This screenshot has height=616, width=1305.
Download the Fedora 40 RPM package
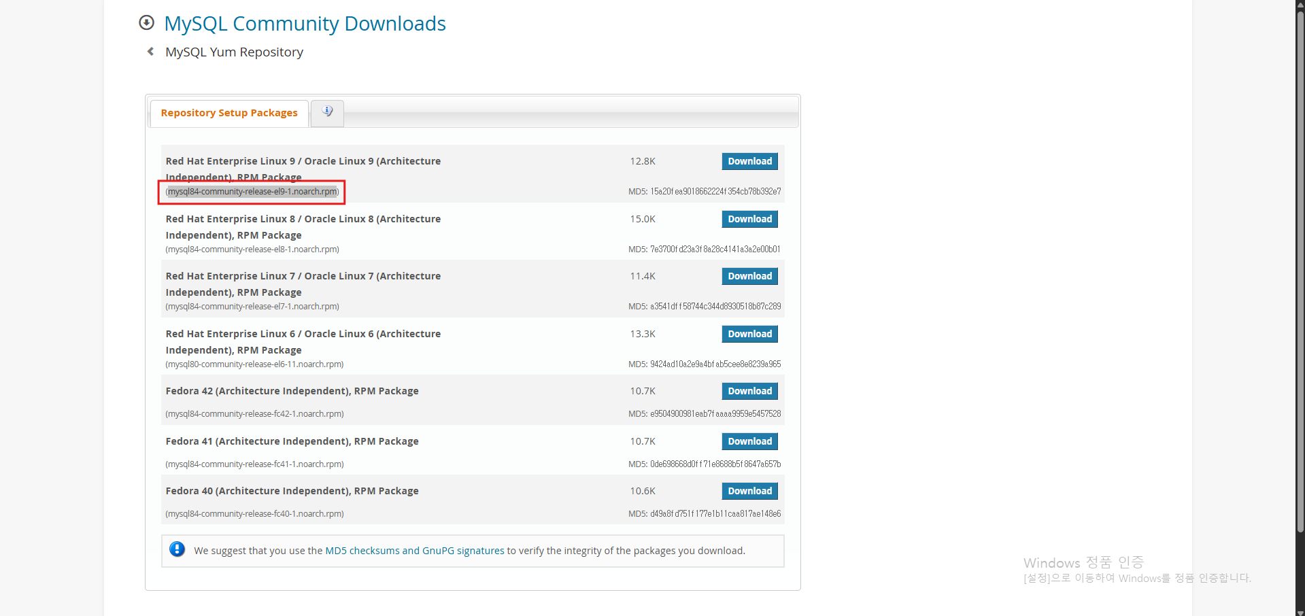[x=749, y=491]
